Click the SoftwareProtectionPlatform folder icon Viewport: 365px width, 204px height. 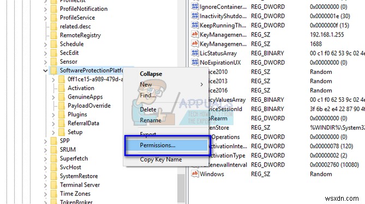pos(54,71)
